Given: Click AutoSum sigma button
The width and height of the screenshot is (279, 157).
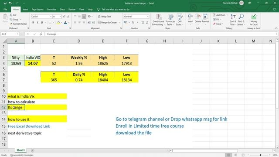Looking at the screenshot, I should (x=219, y=15).
